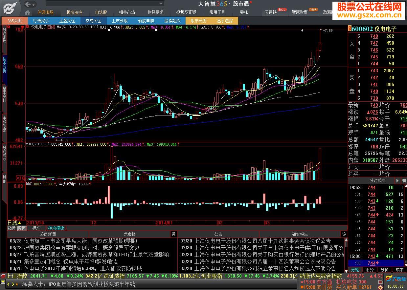Image resolution: width=407 pixels, height=290 pixels.
Task: Switch to the 365头版 tab
Action: click(14, 21)
